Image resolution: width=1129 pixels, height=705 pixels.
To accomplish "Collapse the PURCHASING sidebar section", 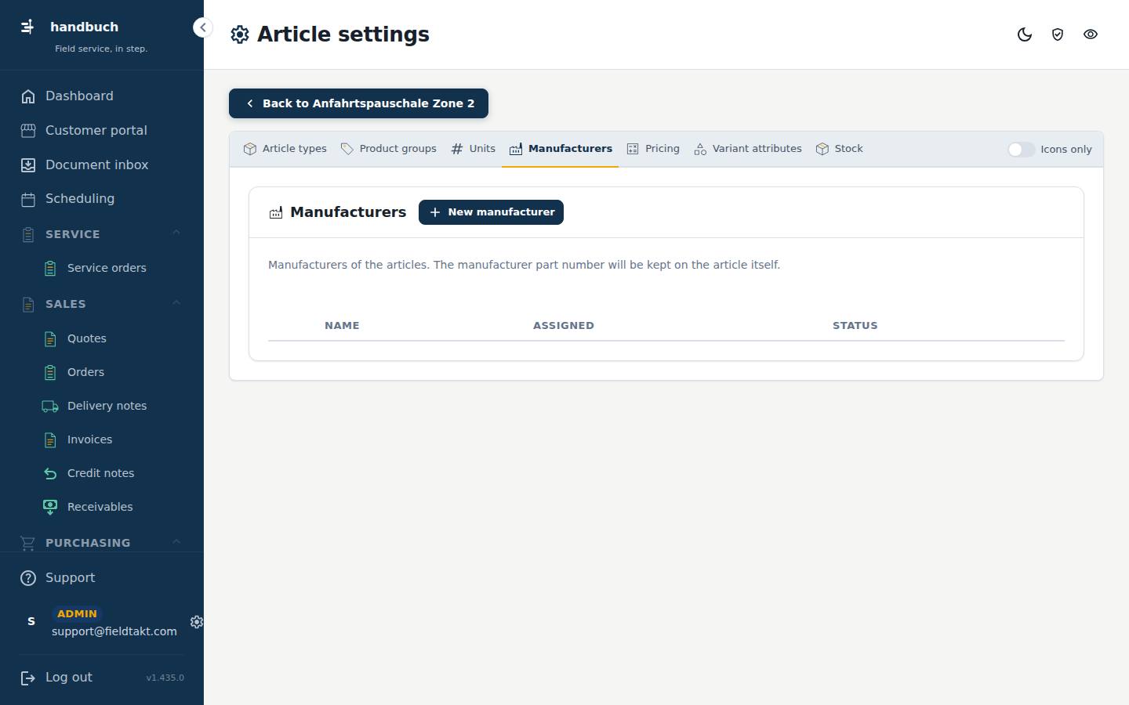I will click(176, 541).
